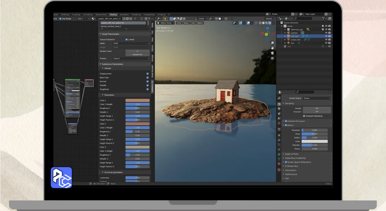Open the Modifier wrench properties tab
The image size is (386, 211).
pyautogui.click(x=279, y=140)
